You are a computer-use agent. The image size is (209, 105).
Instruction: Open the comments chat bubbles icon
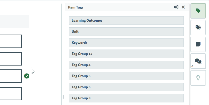198,61
